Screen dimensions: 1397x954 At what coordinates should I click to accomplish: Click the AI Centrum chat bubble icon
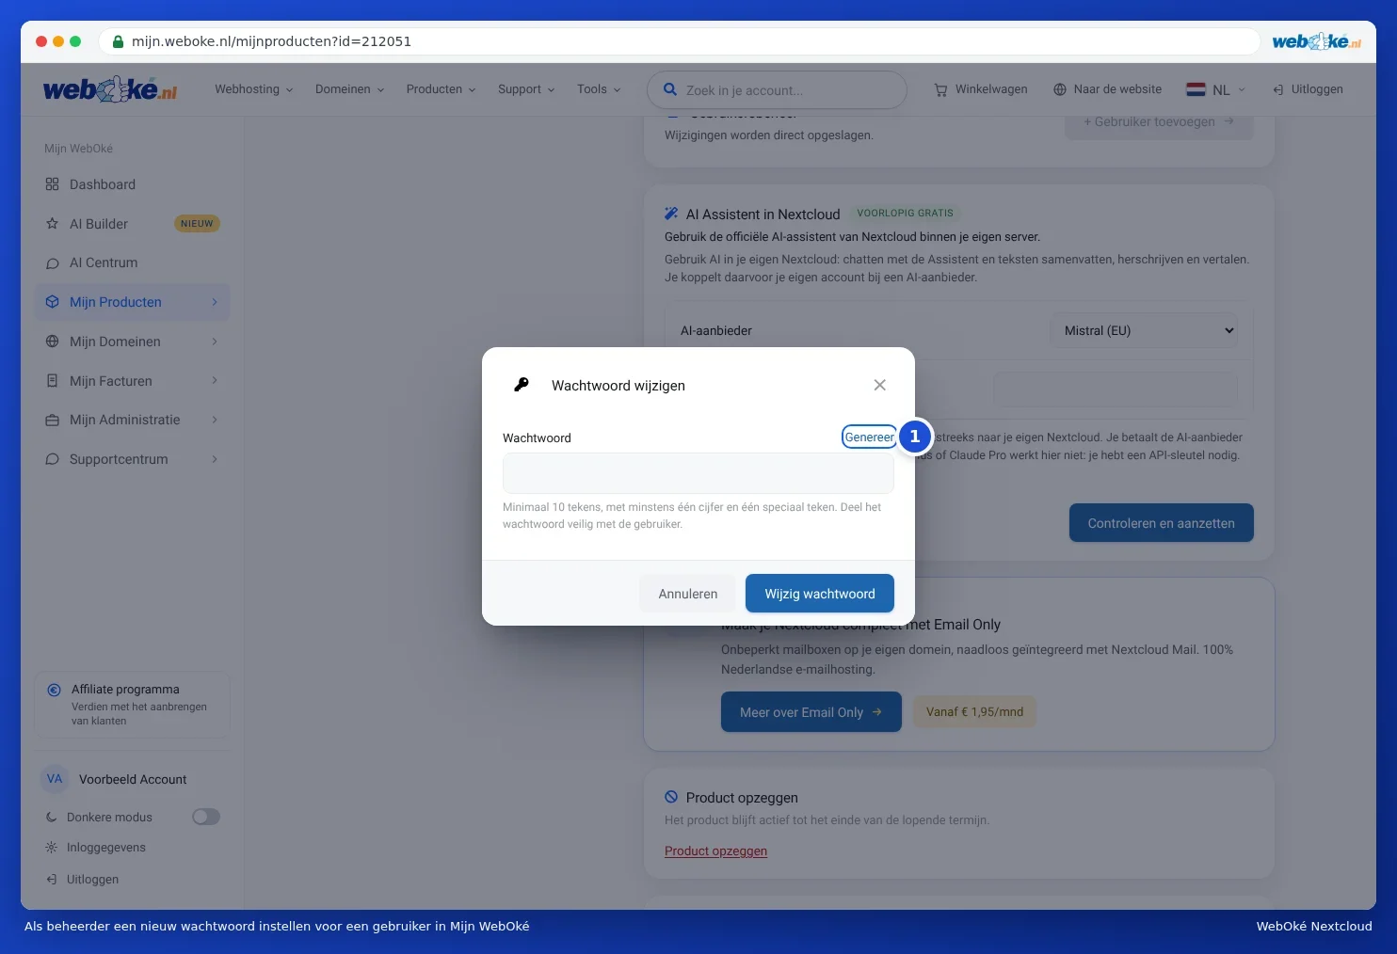coord(52,263)
